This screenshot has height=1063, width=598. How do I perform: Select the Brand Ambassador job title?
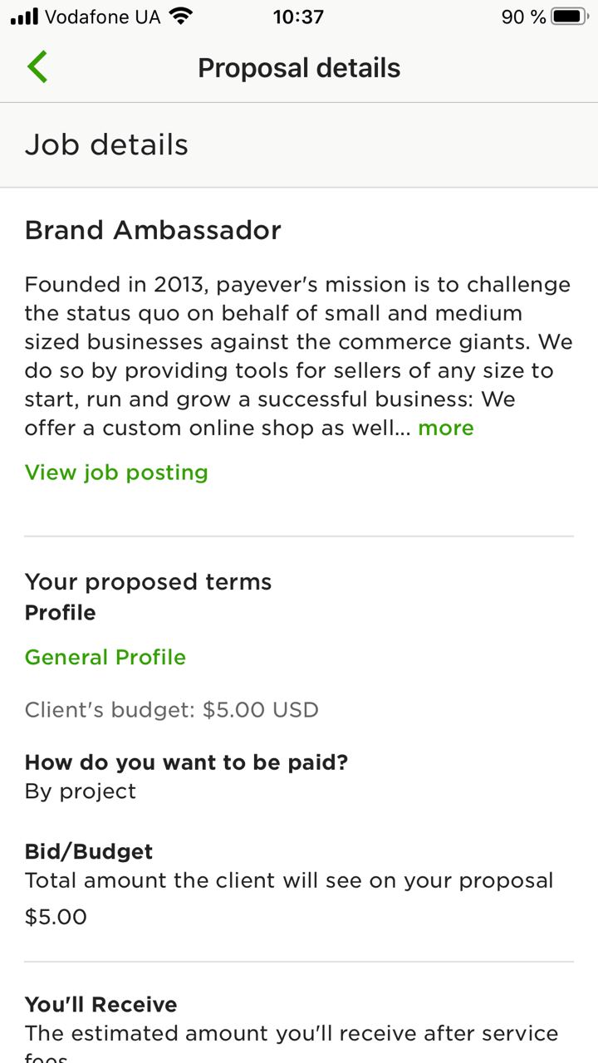[x=153, y=230]
